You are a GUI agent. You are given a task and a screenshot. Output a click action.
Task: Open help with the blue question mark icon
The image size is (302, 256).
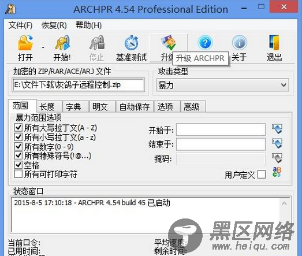coord(205,43)
